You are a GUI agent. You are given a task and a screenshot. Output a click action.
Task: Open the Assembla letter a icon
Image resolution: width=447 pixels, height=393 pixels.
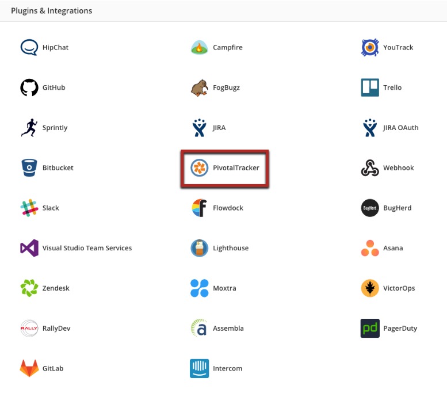tap(199, 327)
